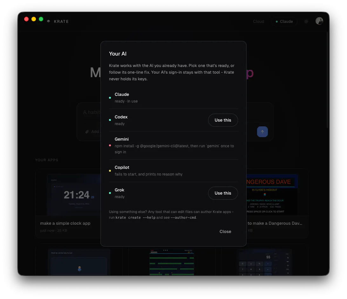Click the blue send arrow button
The width and height of the screenshot is (347, 299).
tap(262, 132)
